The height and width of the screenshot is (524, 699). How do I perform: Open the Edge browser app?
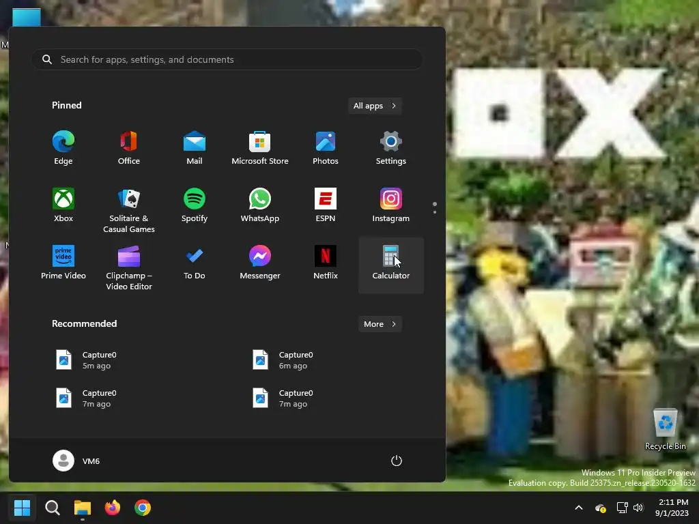pos(63,147)
